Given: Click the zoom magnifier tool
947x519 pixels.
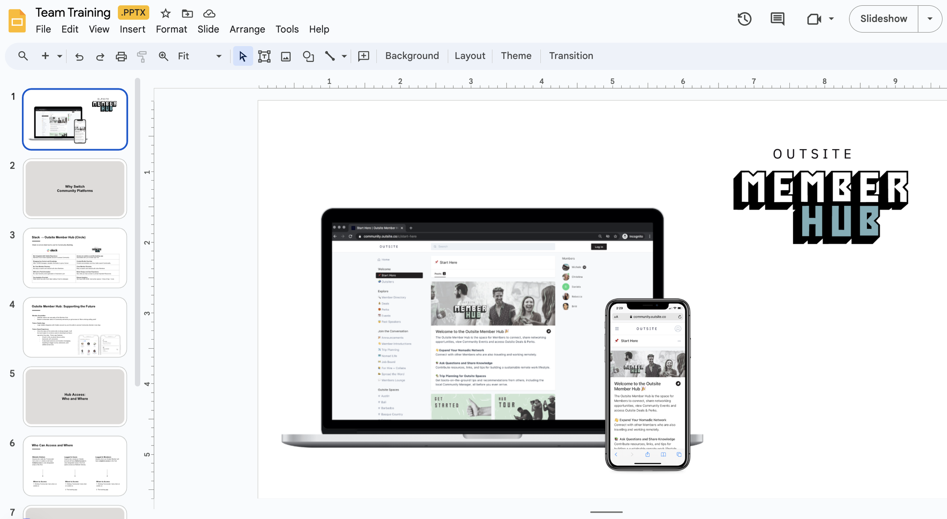Looking at the screenshot, I should click(163, 56).
